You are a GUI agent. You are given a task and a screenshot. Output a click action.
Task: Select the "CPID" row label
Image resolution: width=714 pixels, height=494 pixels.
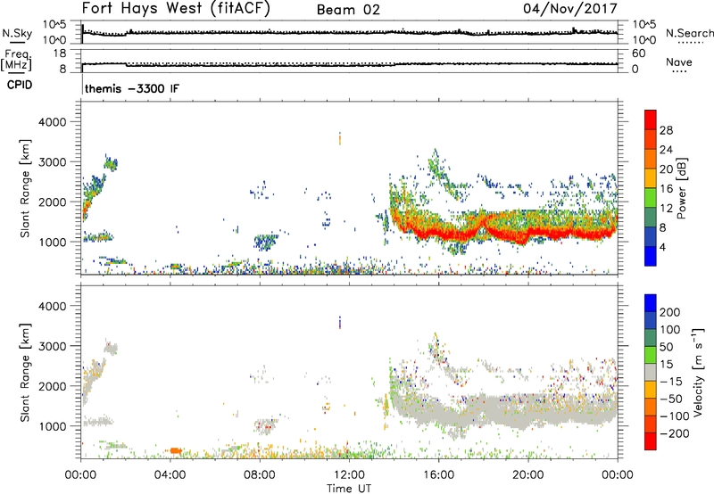[20, 85]
